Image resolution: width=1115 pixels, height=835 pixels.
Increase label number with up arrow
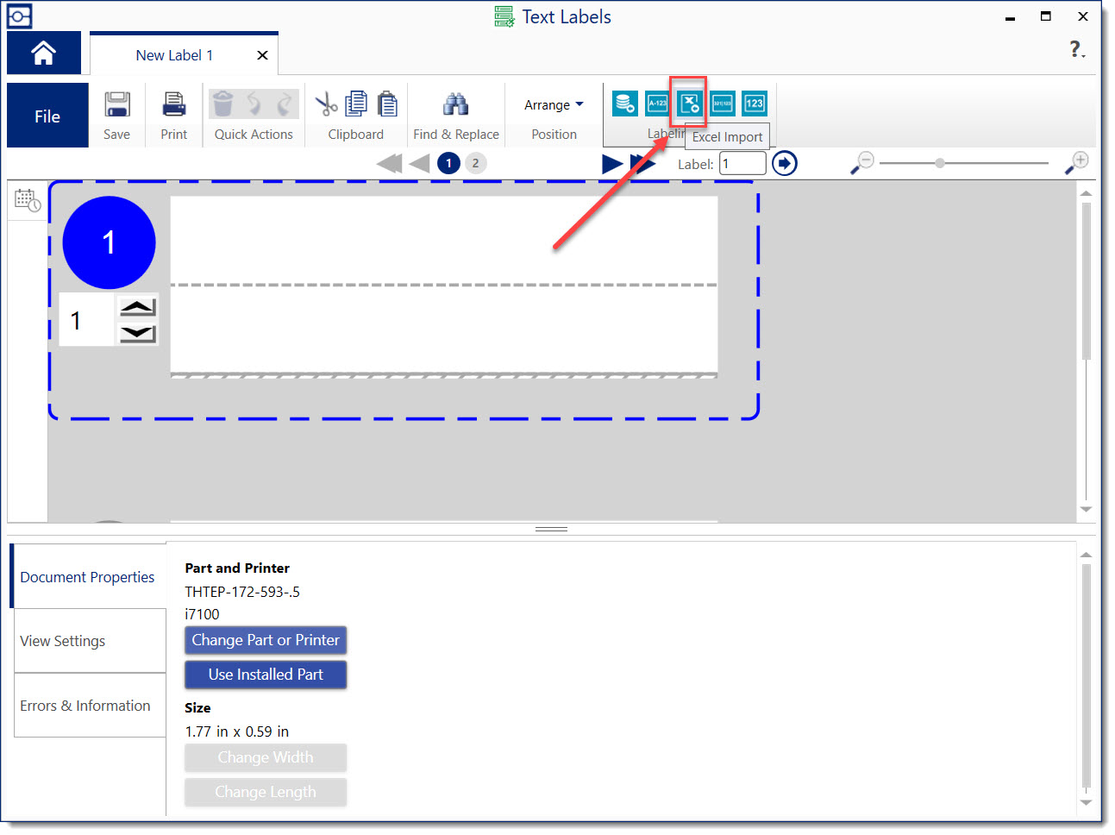point(138,307)
